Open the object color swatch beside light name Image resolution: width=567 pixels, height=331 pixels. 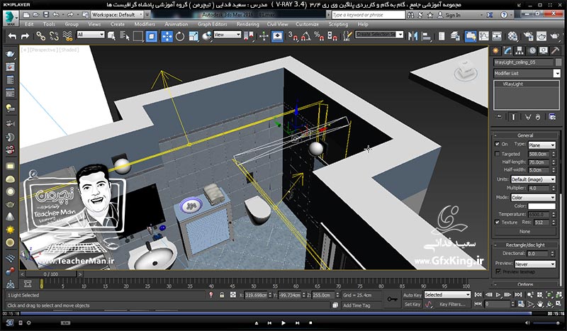point(558,62)
